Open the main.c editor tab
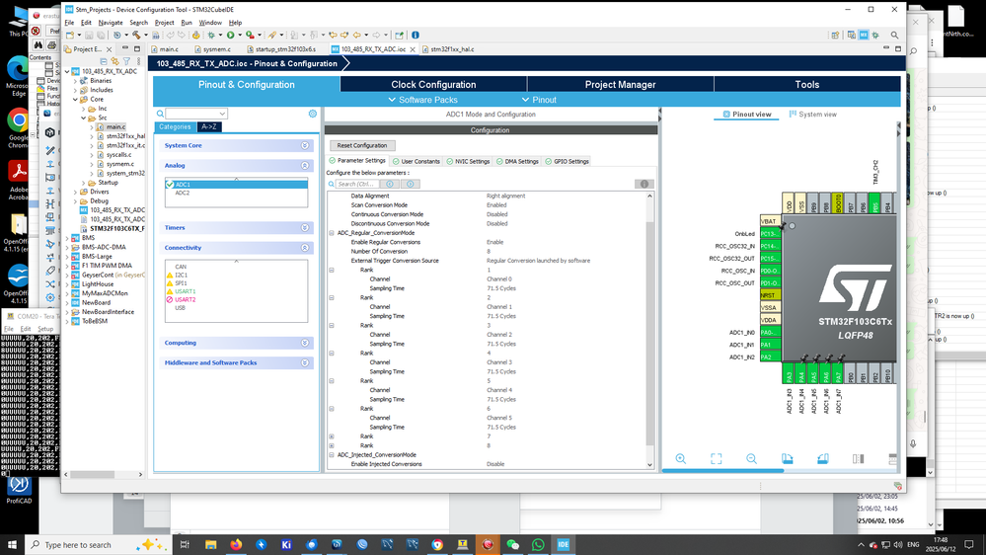Screen dimensions: 986x555 169,49
